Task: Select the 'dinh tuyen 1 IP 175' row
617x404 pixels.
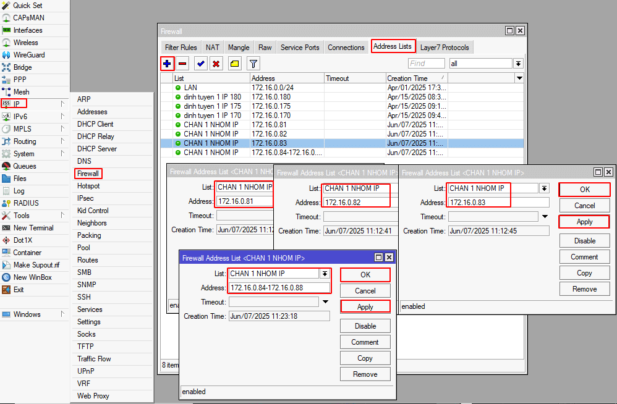Action: [x=342, y=106]
